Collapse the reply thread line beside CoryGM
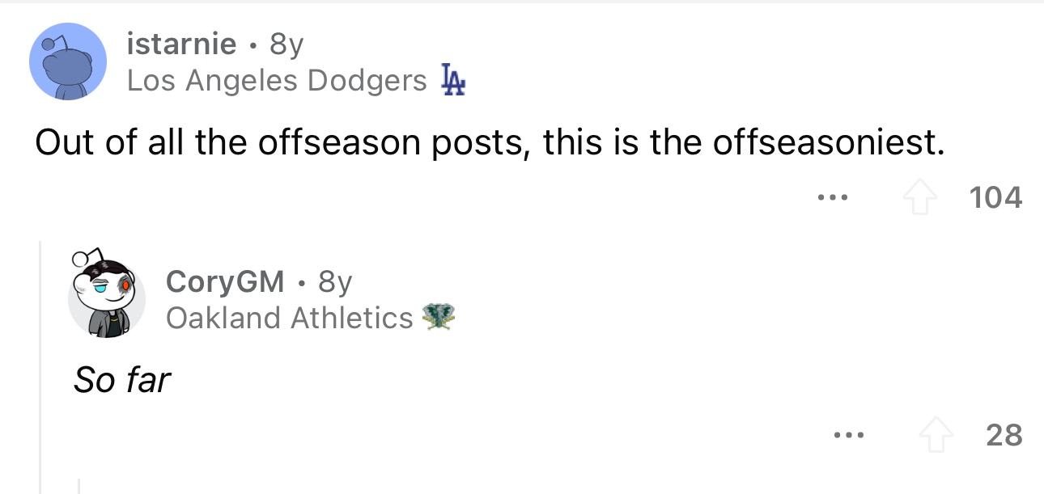 click(40, 364)
